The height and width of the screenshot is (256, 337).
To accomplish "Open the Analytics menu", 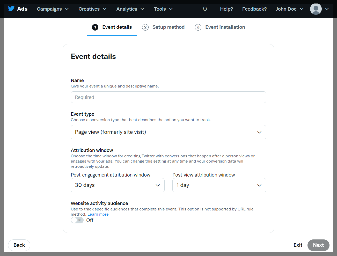I will (130, 9).
